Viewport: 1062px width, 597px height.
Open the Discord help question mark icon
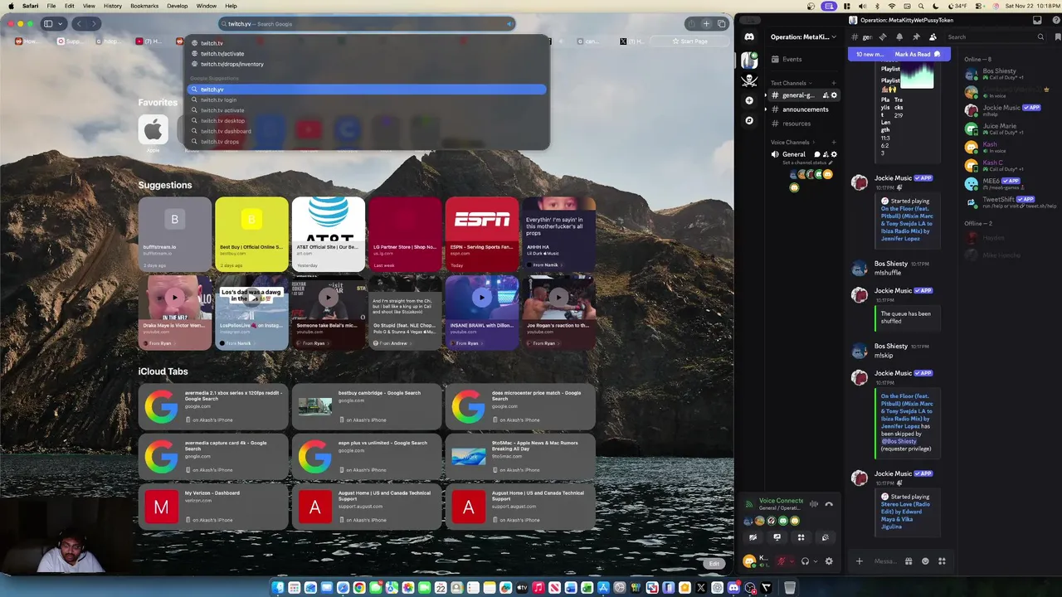click(x=1056, y=20)
